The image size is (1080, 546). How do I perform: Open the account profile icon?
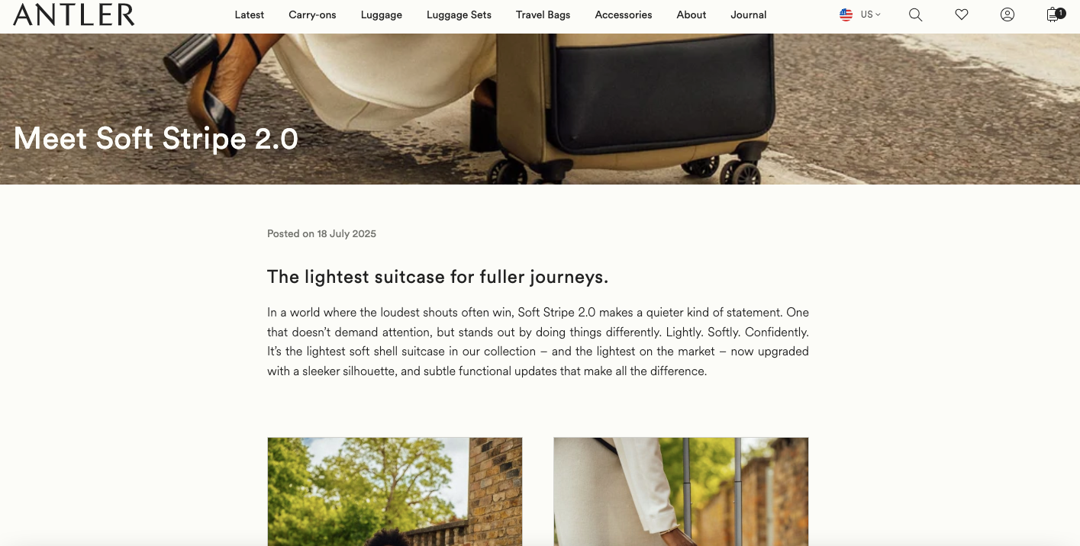pyautogui.click(x=1007, y=14)
